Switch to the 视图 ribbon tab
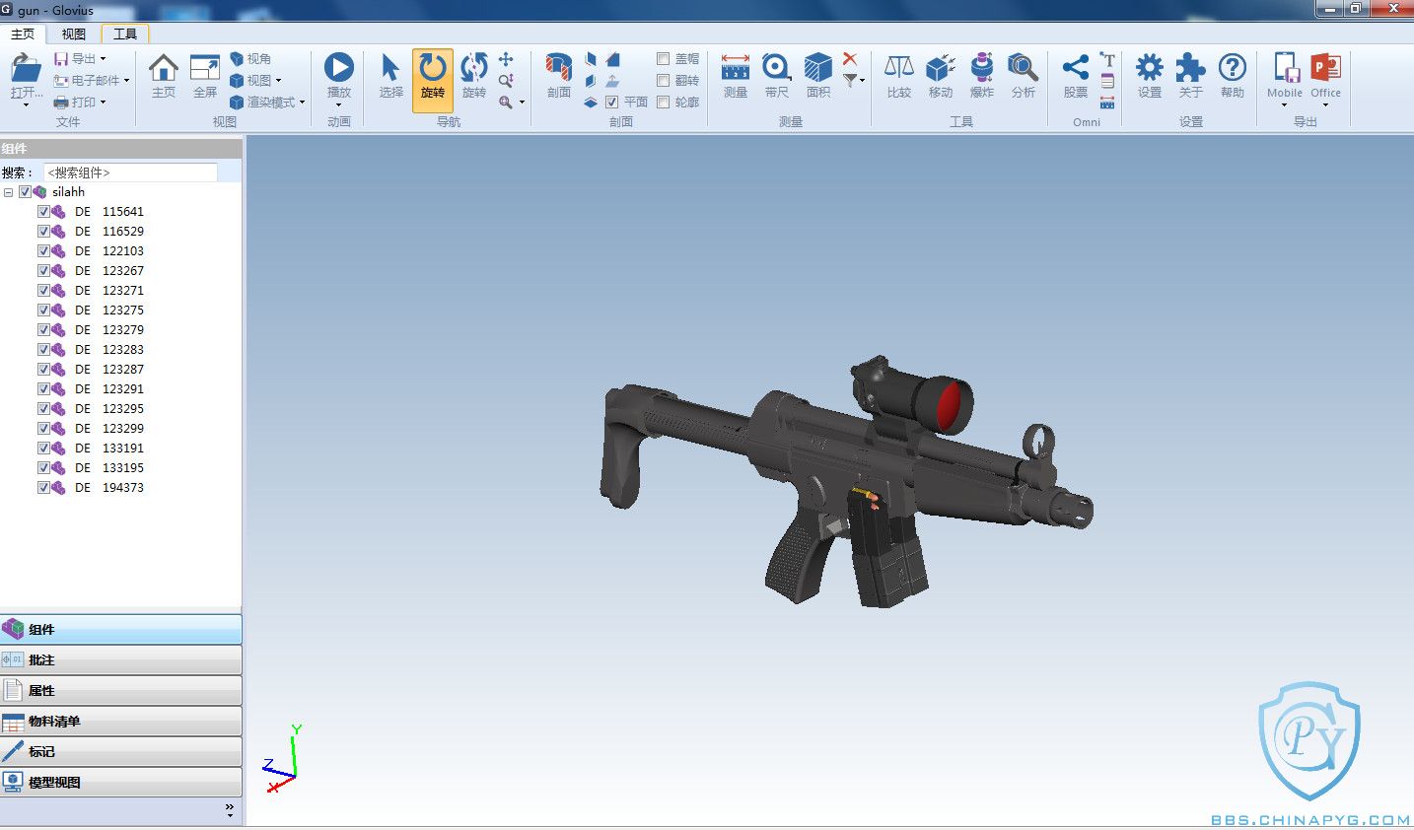This screenshot has width=1414, height=830. click(74, 34)
